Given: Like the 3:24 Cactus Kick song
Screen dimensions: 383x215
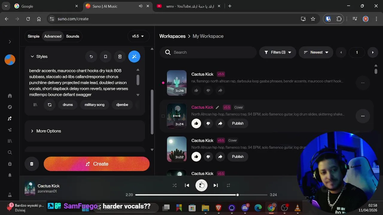Looking at the screenshot, I should (196, 123).
